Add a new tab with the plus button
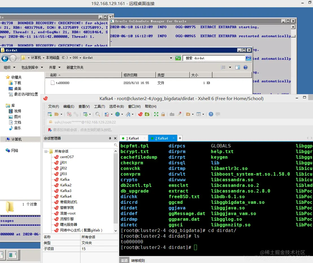This screenshot has width=313, height=263. (180, 138)
